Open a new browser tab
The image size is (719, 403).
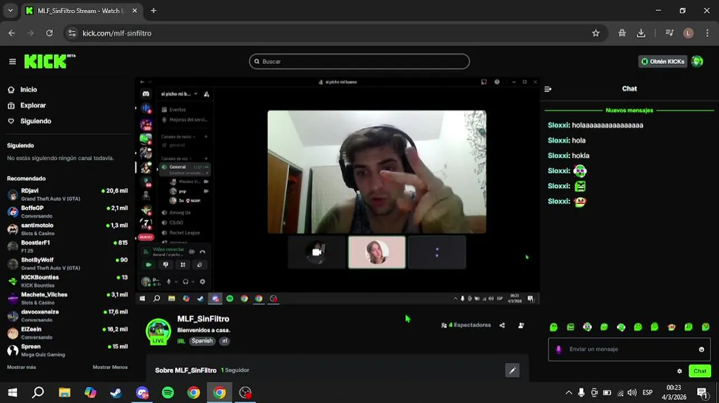153,11
